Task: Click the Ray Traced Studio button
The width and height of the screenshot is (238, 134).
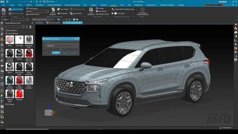Action: click(16, 13)
